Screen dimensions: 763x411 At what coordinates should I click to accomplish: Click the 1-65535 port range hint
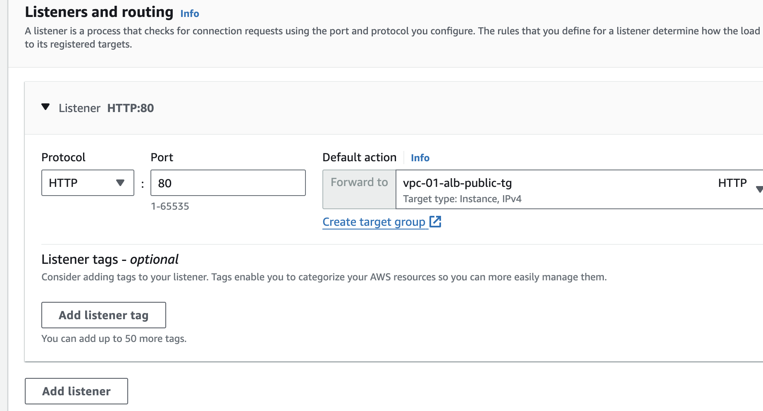170,206
